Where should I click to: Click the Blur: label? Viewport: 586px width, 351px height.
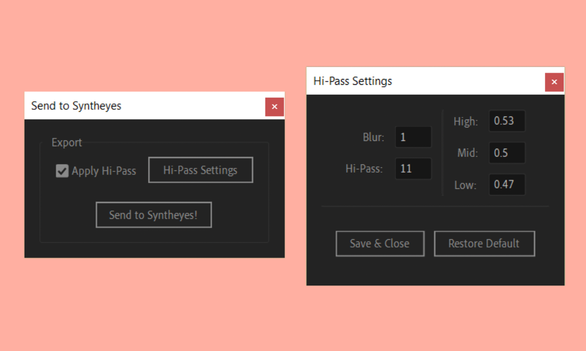click(x=373, y=137)
